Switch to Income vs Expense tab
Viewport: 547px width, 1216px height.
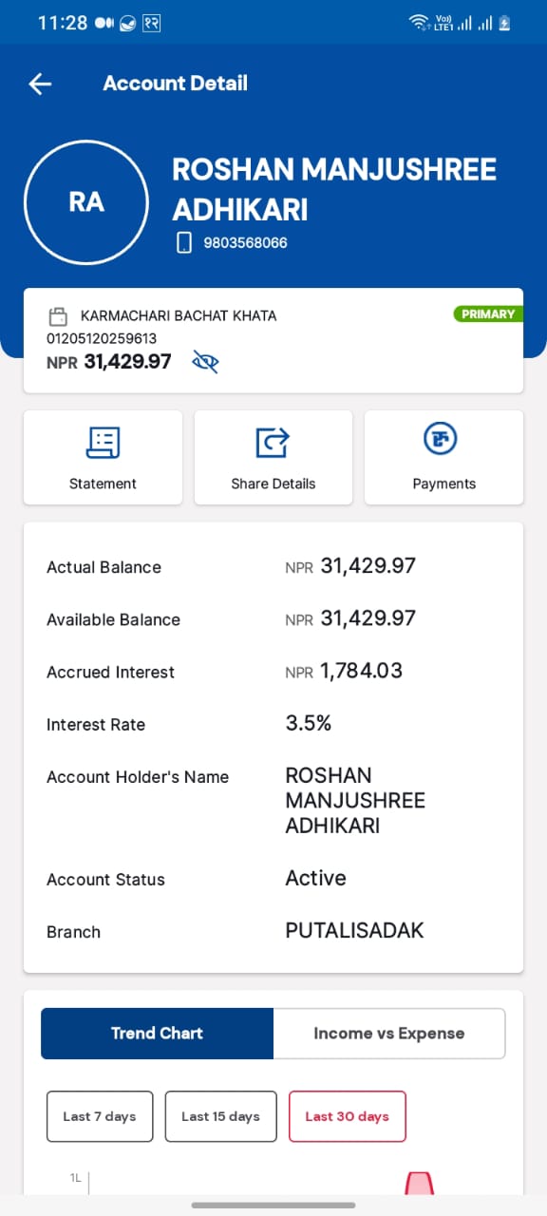[389, 1034]
